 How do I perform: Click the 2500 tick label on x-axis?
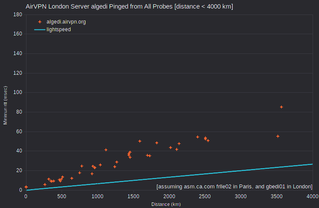click(205, 196)
